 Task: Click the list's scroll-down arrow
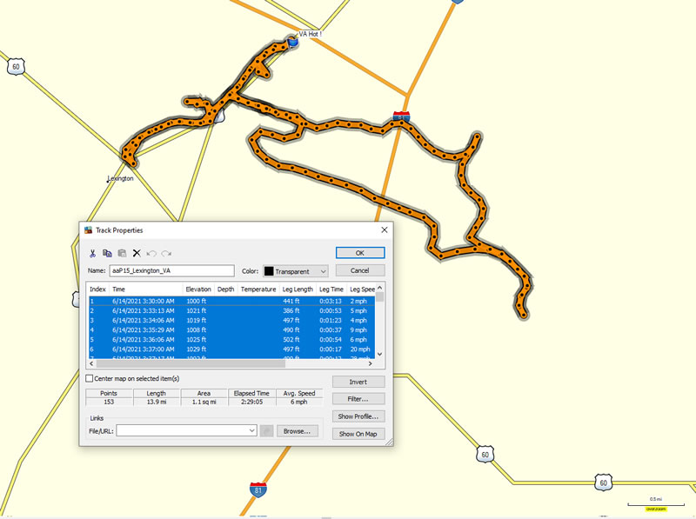pos(380,354)
